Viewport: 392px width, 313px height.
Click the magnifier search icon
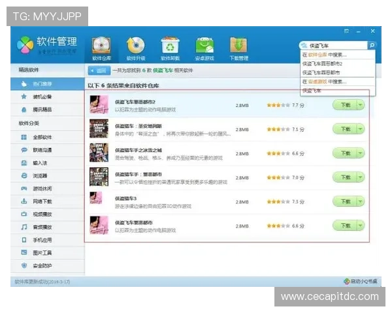(x=372, y=45)
